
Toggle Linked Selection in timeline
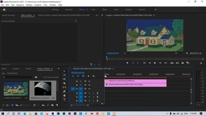click(x=83, y=76)
